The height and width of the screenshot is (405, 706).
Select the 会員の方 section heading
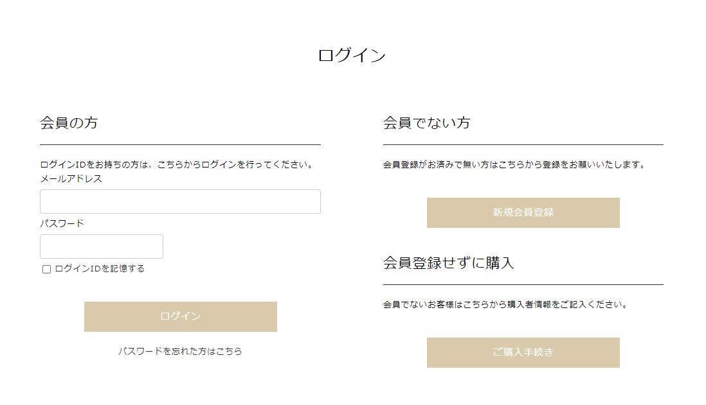[69, 123]
